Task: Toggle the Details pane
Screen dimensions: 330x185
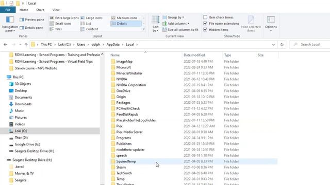Action: point(31,28)
